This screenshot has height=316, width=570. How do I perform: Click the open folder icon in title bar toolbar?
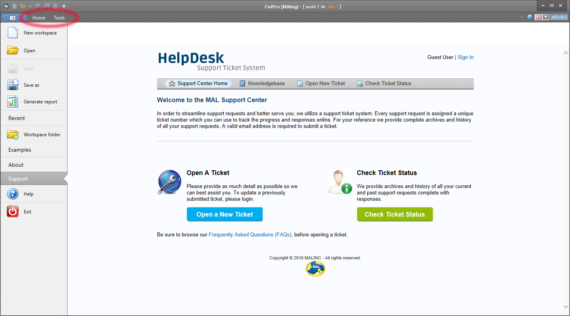(23, 6)
